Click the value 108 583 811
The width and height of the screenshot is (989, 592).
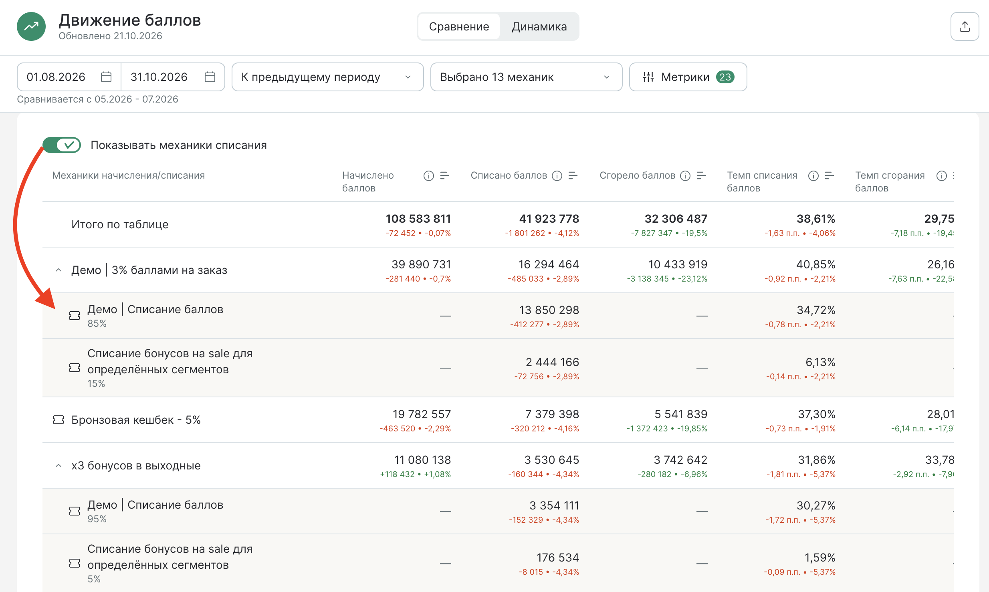coord(418,219)
